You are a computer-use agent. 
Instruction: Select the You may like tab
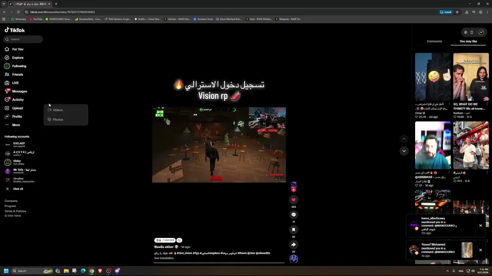coord(468,41)
